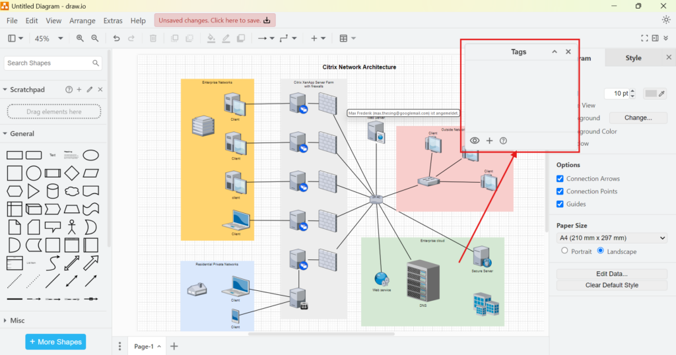This screenshot has height=355, width=676.
Task: Collapse the toolbar with double-chevron icon
Action: click(x=666, y=38)
